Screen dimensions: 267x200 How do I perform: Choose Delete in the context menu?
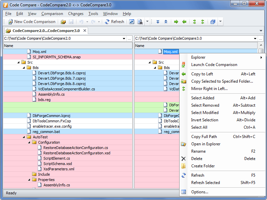point(223,159)
